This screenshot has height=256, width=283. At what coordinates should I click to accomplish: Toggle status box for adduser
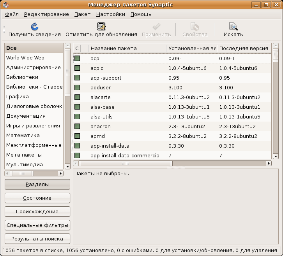point(77,87)
